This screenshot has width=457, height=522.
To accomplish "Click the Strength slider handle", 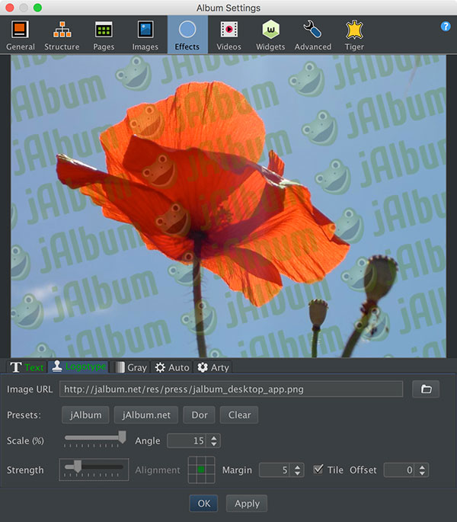I will coord(78,466).
